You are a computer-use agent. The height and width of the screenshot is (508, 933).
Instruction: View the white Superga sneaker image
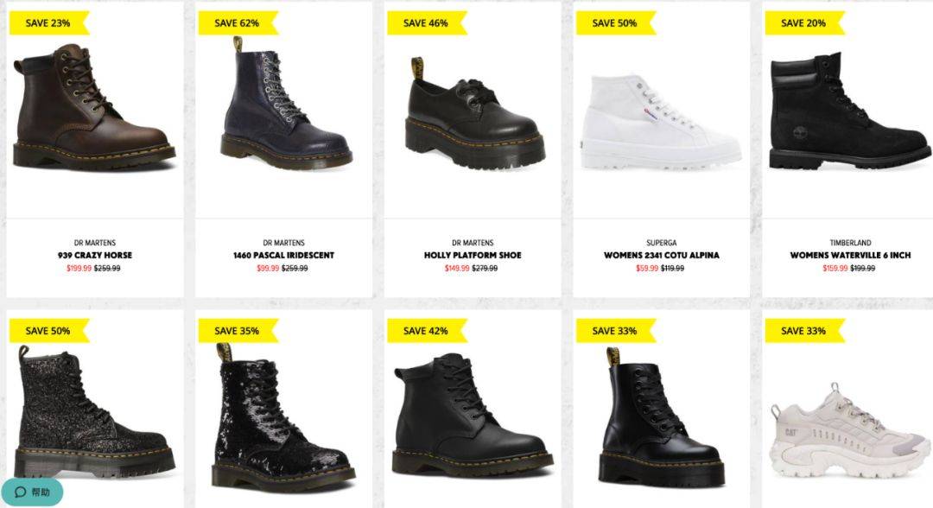point(661,122)
